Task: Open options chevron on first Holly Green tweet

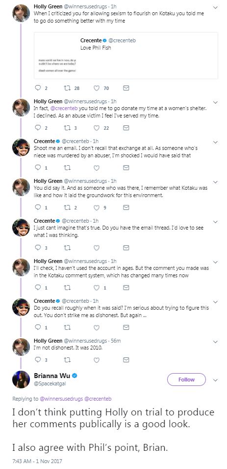Action: pos(215,7)
